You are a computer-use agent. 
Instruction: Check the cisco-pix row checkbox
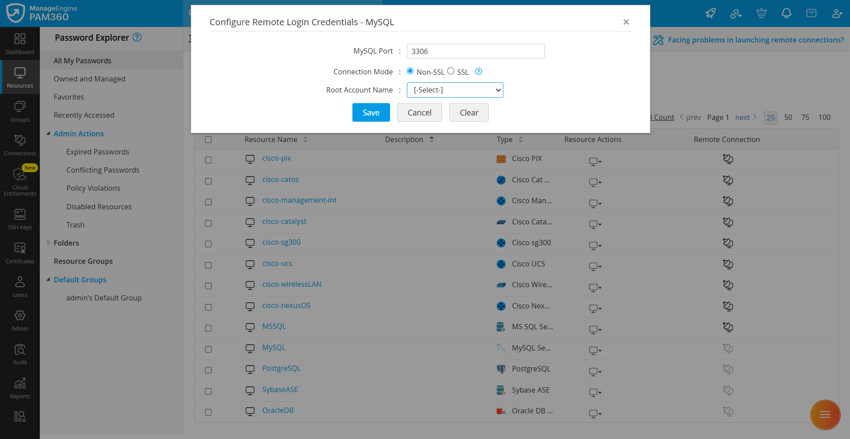[209, 160]
